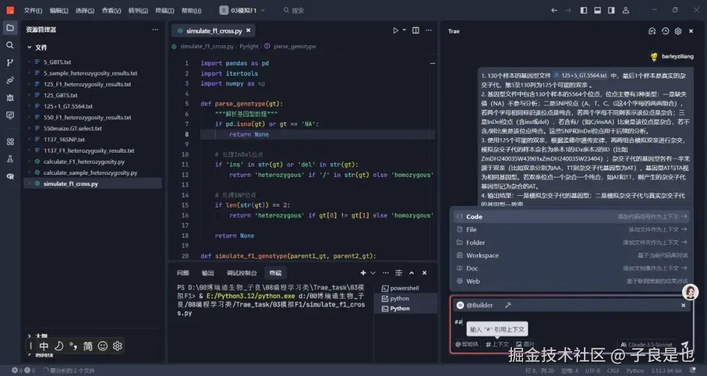Select the Workspace context option
The width and height of the screenshot is (707, 376).
[x=571, y=255]
